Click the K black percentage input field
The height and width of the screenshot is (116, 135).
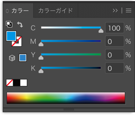115,68
